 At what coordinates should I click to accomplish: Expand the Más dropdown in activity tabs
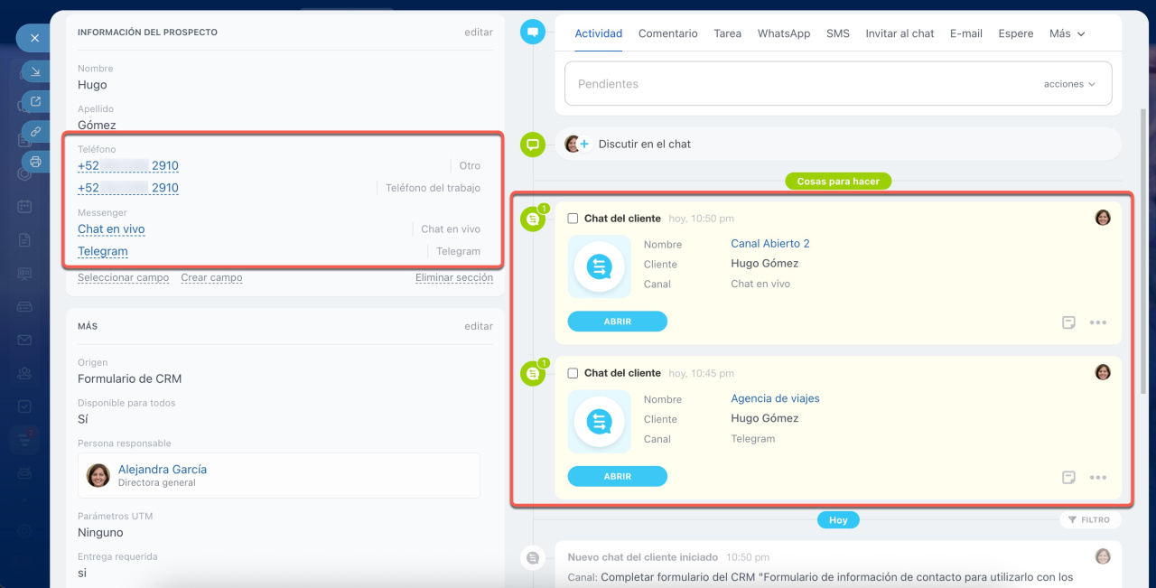(1067, 33)
